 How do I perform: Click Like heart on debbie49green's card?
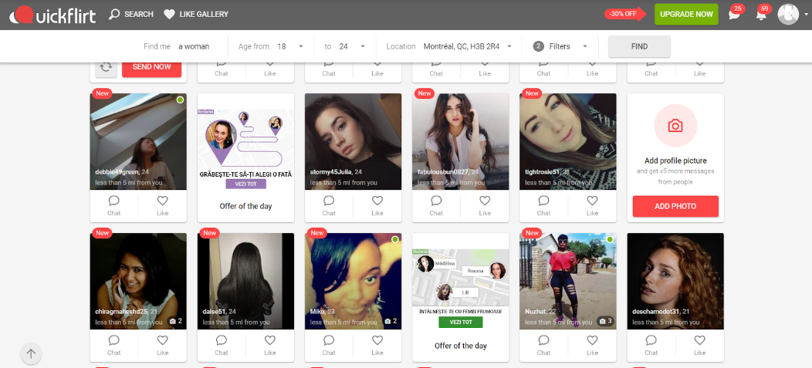(x=162, y=205)
